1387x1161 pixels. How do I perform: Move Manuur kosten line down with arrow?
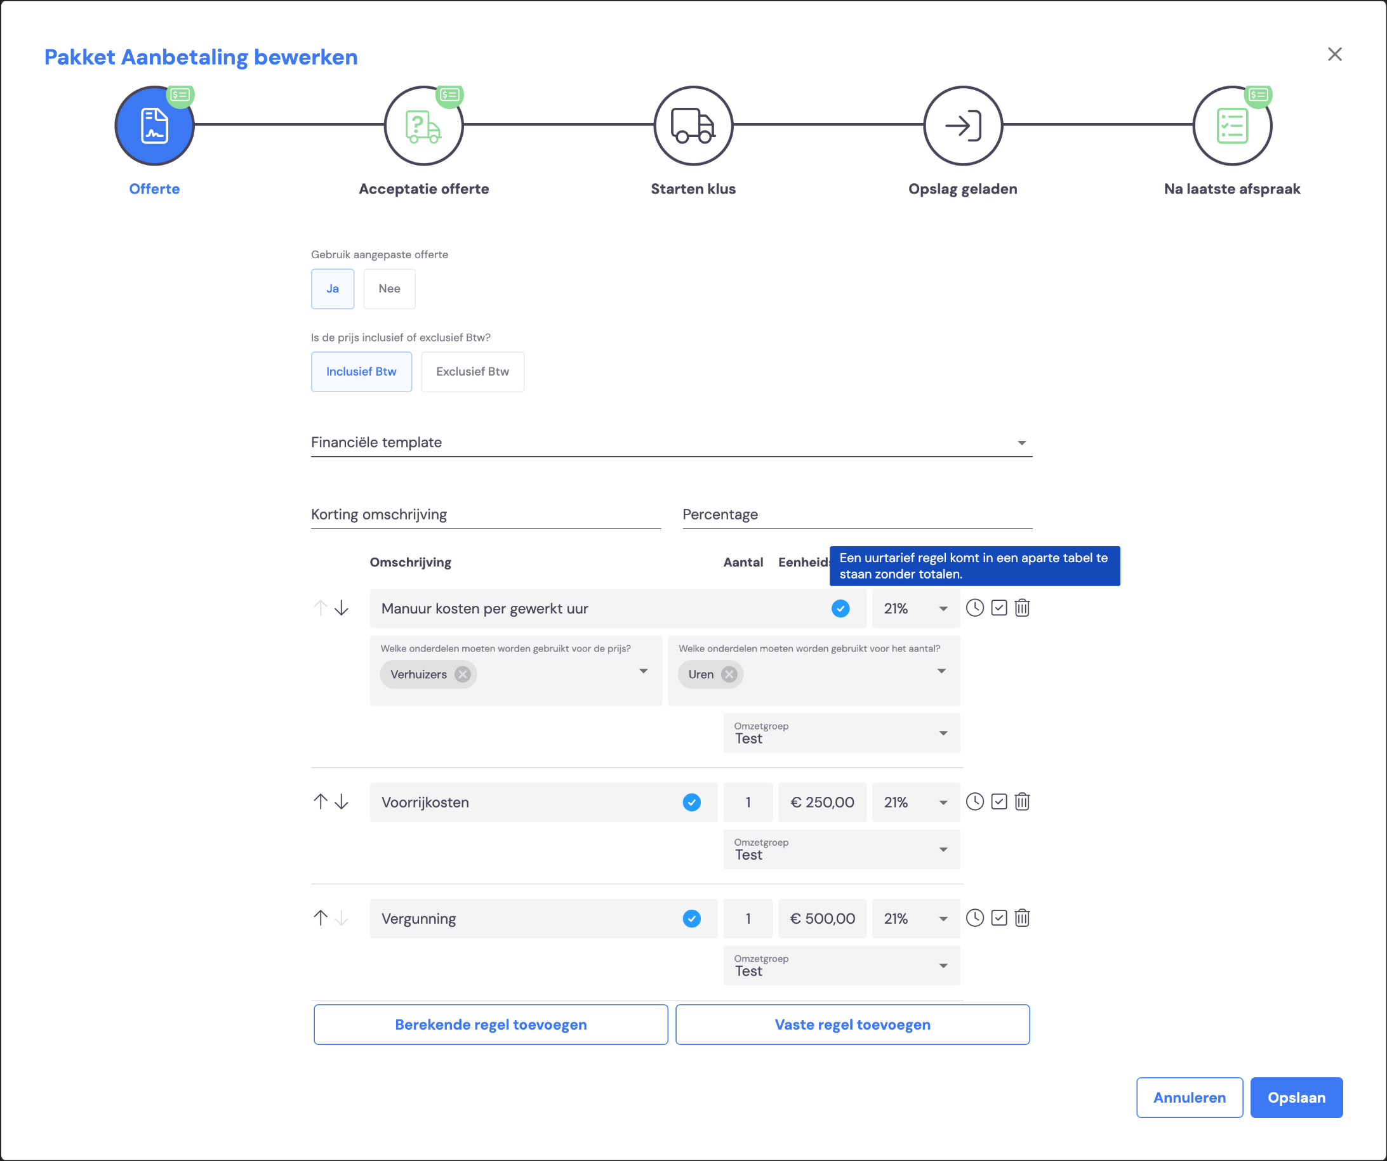pos(342,608)
